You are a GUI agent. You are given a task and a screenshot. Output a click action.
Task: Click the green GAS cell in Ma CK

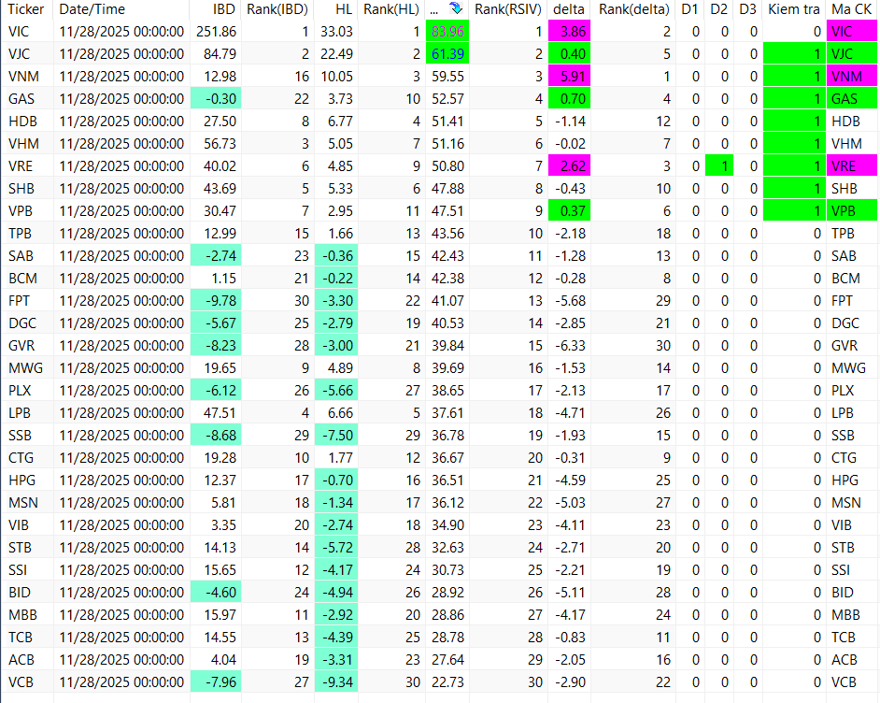click(x=851, y=99)
